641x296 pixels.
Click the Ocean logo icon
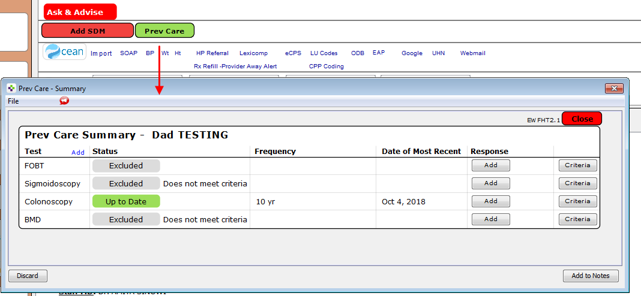(x=64, y=52)
